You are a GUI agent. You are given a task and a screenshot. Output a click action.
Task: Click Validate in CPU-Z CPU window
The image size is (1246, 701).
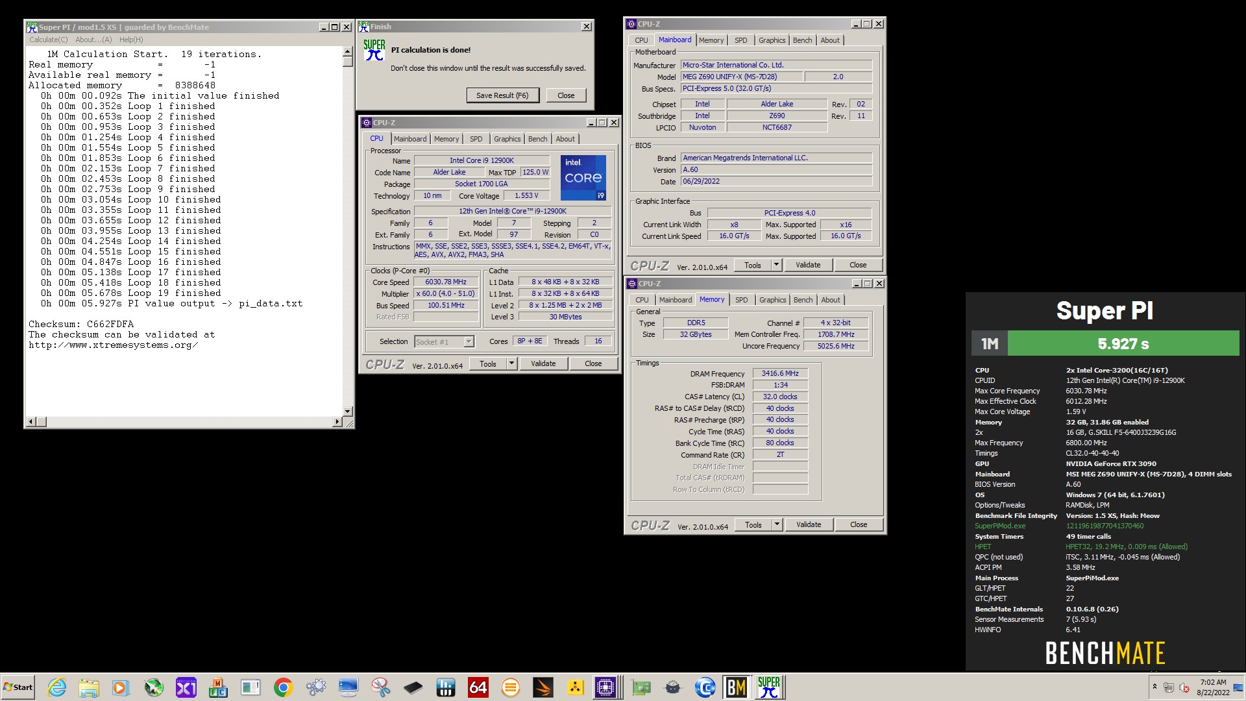click(543, 363)
